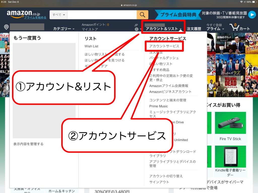The height and width of the screenshot is (193, 258).
Task: Click the JP globe language icon
Action: click(x=136, y=29)
